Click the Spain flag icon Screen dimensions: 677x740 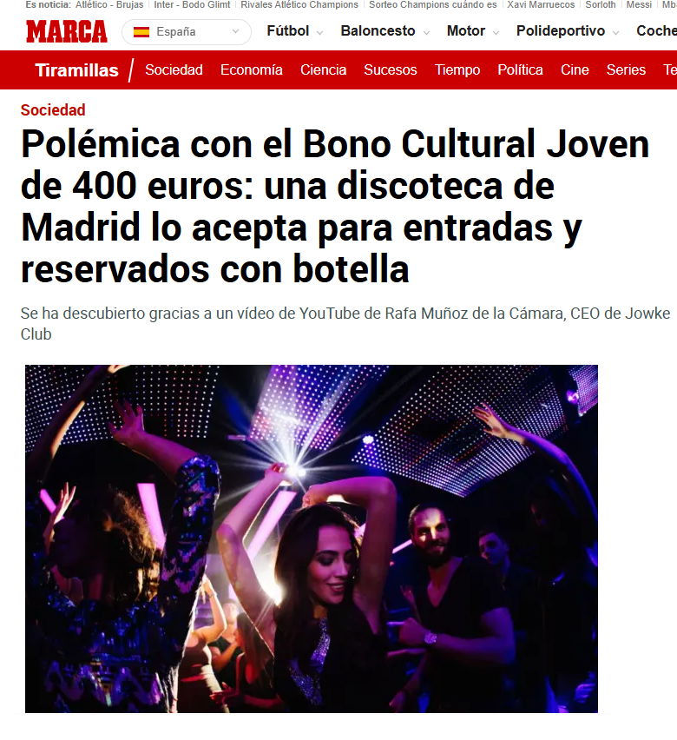(x=141, y=32)
